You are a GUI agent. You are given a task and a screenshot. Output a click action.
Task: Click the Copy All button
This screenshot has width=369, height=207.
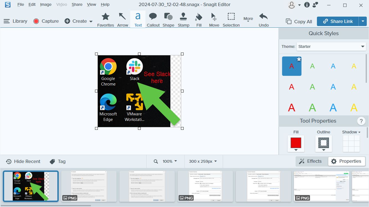click(299, 21)
